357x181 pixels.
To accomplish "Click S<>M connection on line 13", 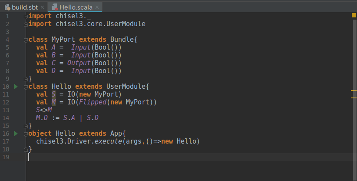I will [44, 110].
